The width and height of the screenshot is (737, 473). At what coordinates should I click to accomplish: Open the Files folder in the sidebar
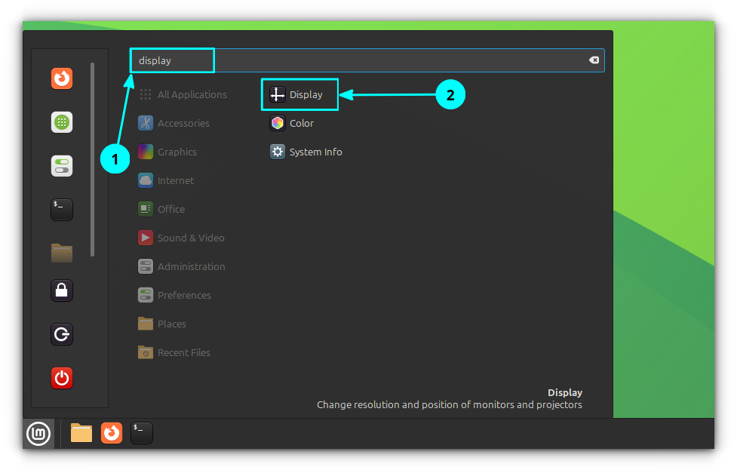62,253
